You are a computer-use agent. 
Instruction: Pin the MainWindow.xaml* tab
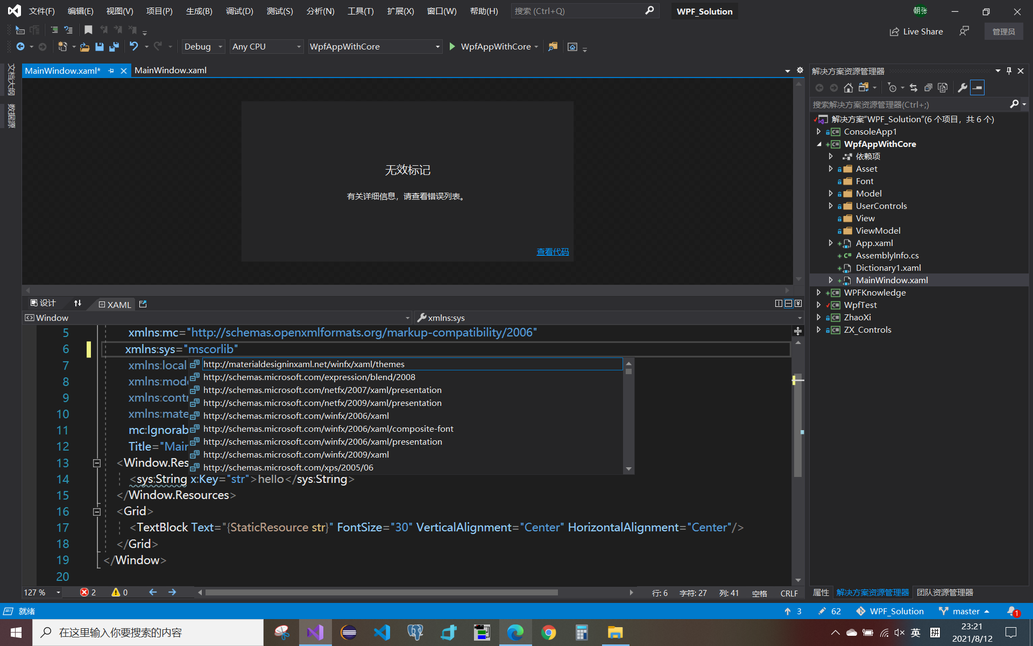[x=111, y=71]
